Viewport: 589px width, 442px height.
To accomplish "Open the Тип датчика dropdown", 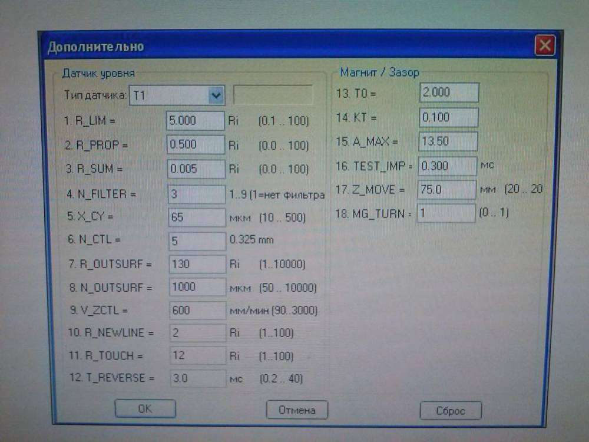I will coord(216,95).
